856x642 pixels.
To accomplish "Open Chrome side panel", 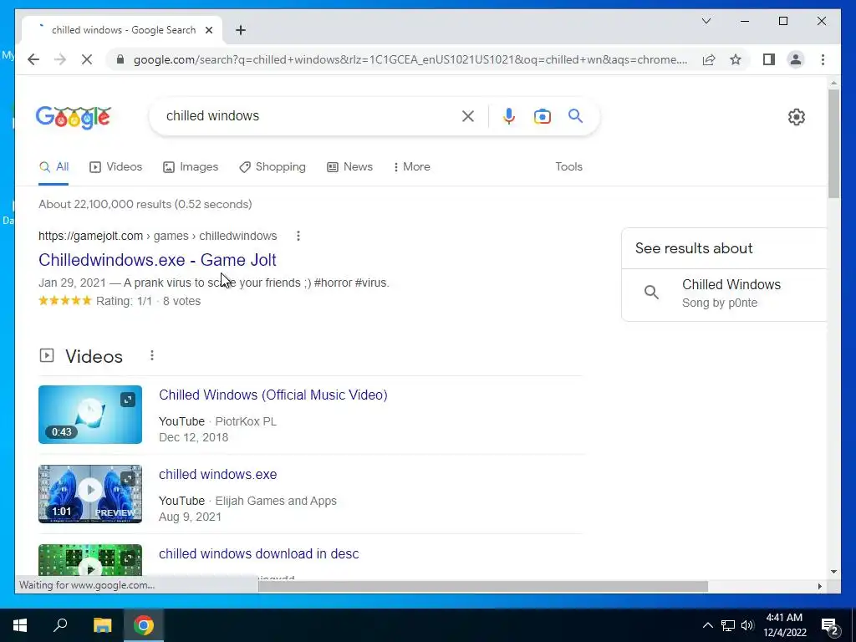I will click(769, 59).
